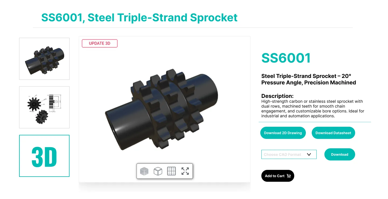
Task: Expand the 3D viewer to fullscreen
Action: [x=185, y=171]
